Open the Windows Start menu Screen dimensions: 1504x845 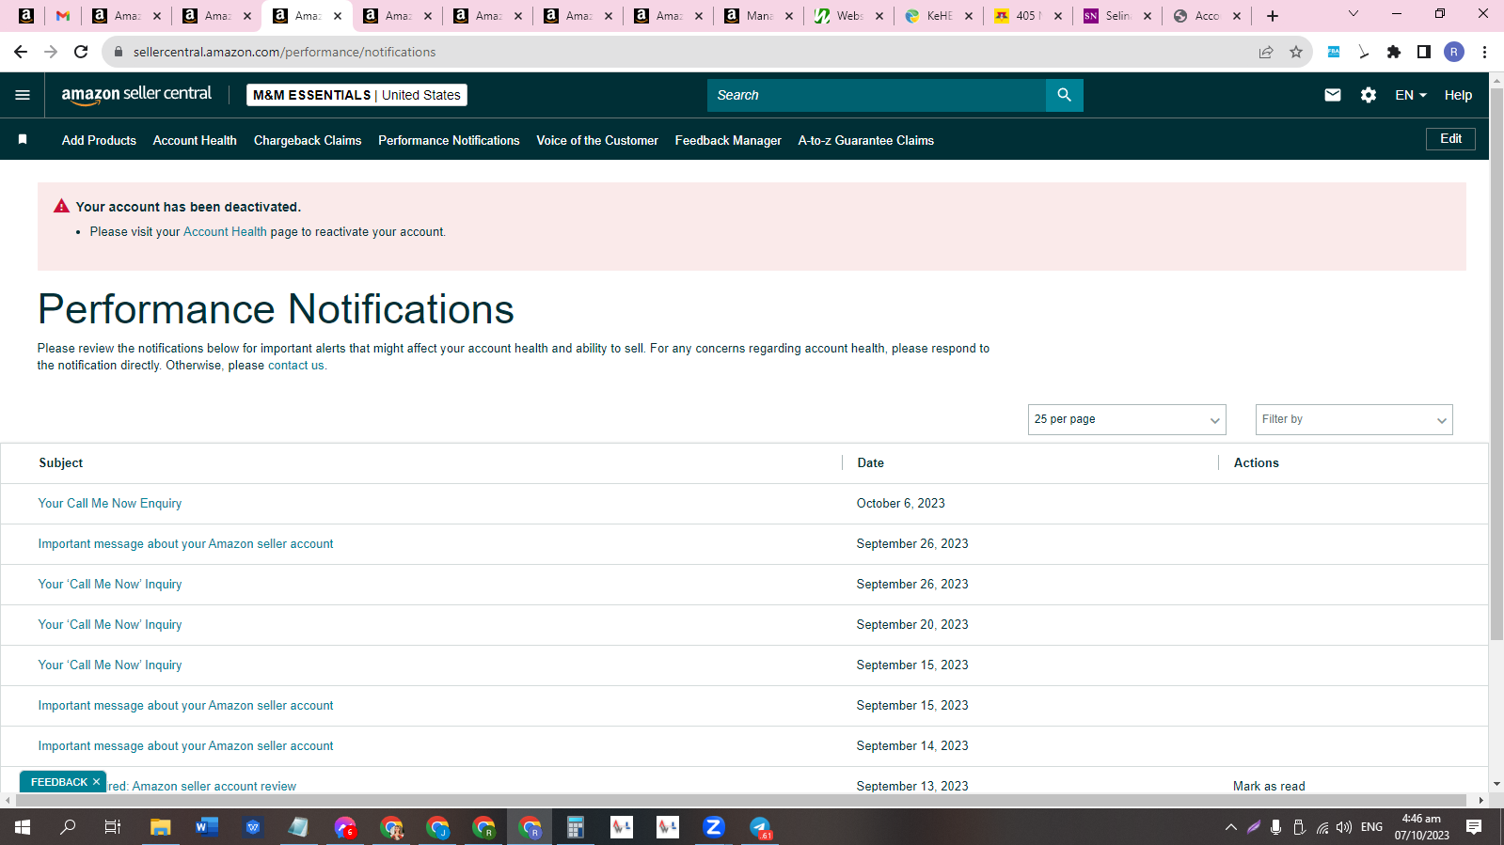(x=23, y=827)
